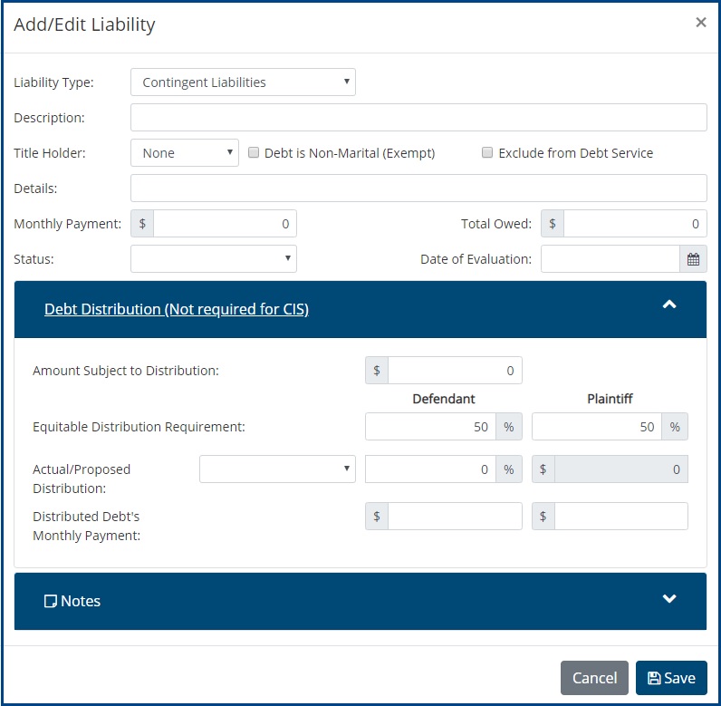Click the Liability Type label
Image resolution: width=721 pixels, height=706 pixels.
[53, 82]
